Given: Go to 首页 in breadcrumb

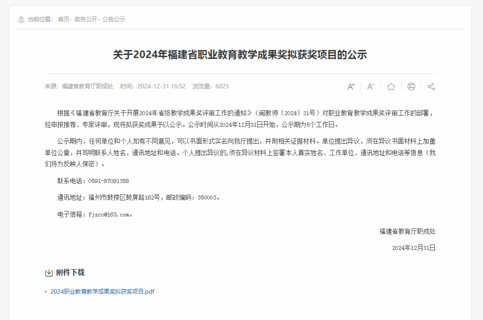Looking at the screenshot, I should [x=63, y=19].
